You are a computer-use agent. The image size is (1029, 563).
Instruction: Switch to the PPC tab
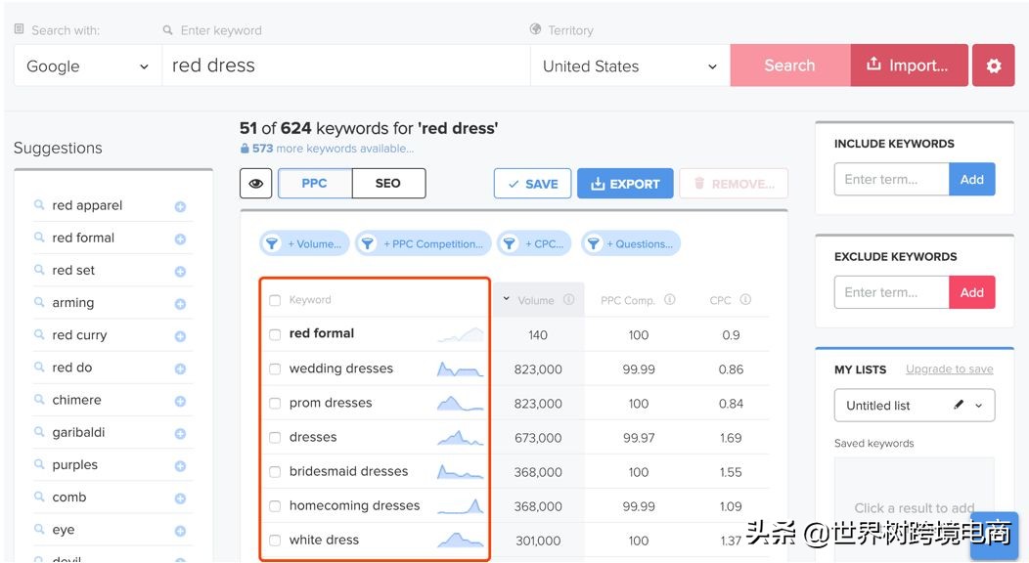pos(314,183)
